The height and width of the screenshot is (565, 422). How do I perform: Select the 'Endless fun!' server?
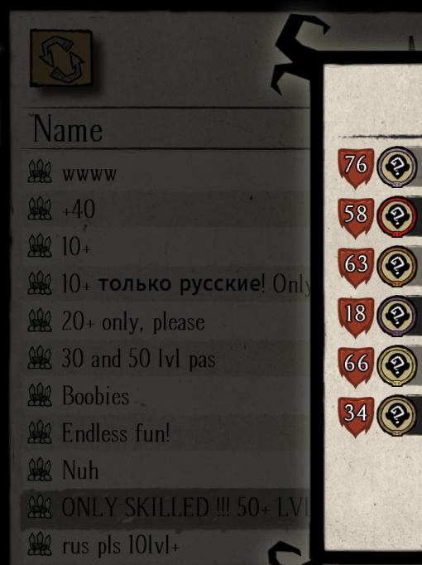click(x=166, y=432)
